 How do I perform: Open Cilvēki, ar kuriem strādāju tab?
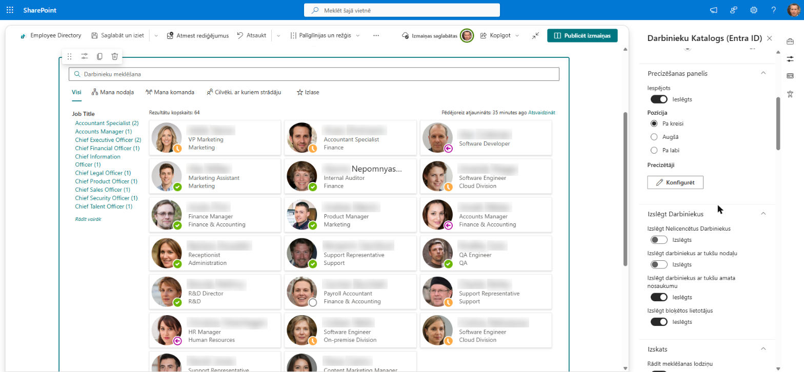point(244,92)
